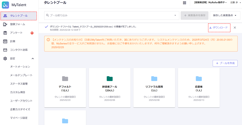Click the 計測 code icon
This screenshot has width=242, height=125.
[x=5, y=41]
